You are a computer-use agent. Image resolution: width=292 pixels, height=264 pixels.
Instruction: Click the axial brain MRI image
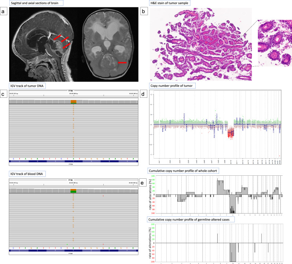point(108,45)
